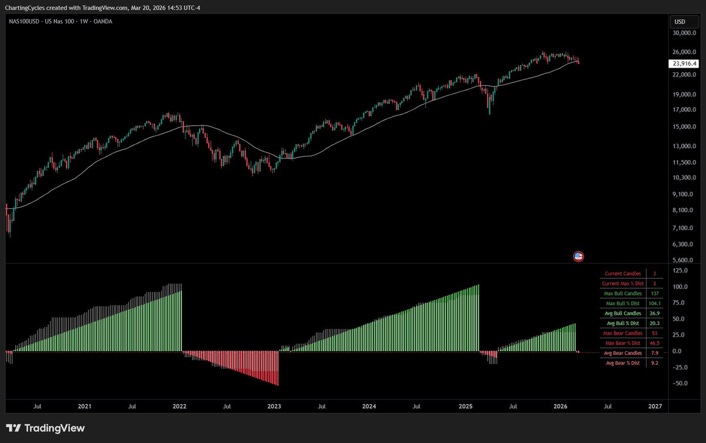Image resolution: width=706 pixels, height=443 pixels.
Task: Click the 2026 time axis label
Action: (x=560, y=407)
